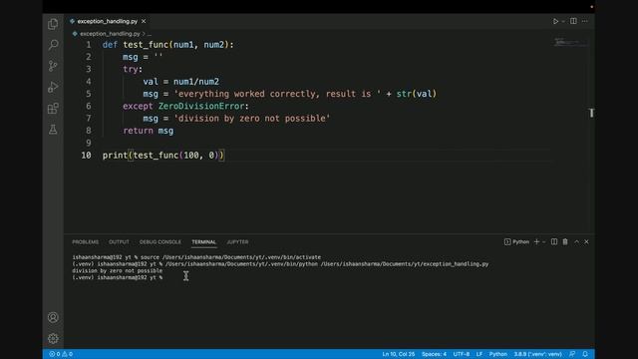Open the Testing flask view
The height and width of the screenshot is (359, 638).
pos(53,130)
